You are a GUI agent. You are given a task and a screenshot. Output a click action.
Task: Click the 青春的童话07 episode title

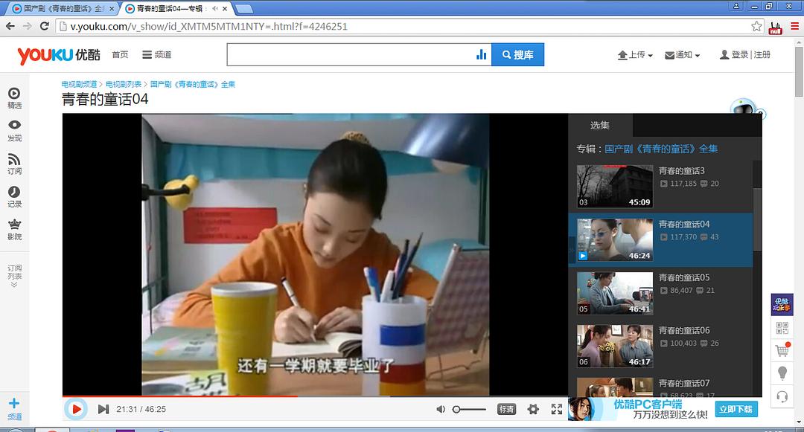[684, 383]
